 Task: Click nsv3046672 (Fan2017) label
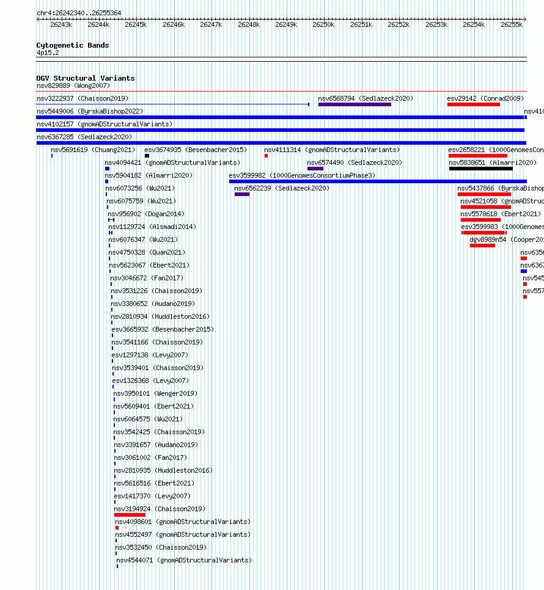point(147,278)
